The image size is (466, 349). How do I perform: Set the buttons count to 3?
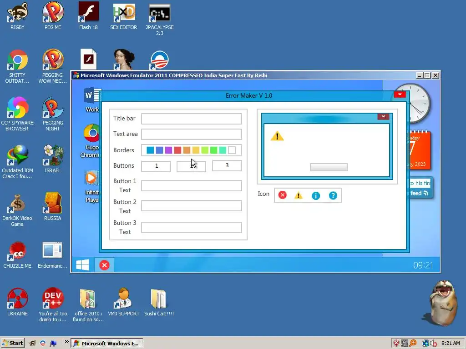[227, 165]
